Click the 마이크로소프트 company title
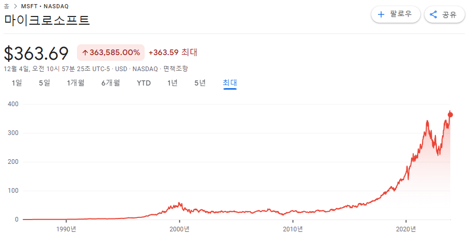Screen dimensions: 471x236 pyautogui.click(x=47, y=20)
